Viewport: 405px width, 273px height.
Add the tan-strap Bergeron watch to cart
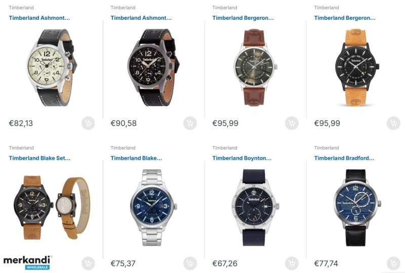393,123
